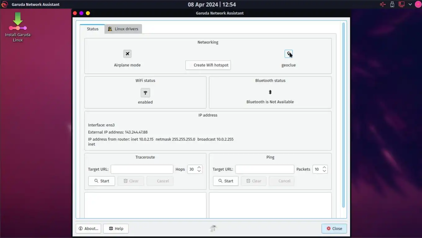Open the USB removable devices tray icon
The height and width of the screenshot is (238, 422).
(x=392, y=4)
